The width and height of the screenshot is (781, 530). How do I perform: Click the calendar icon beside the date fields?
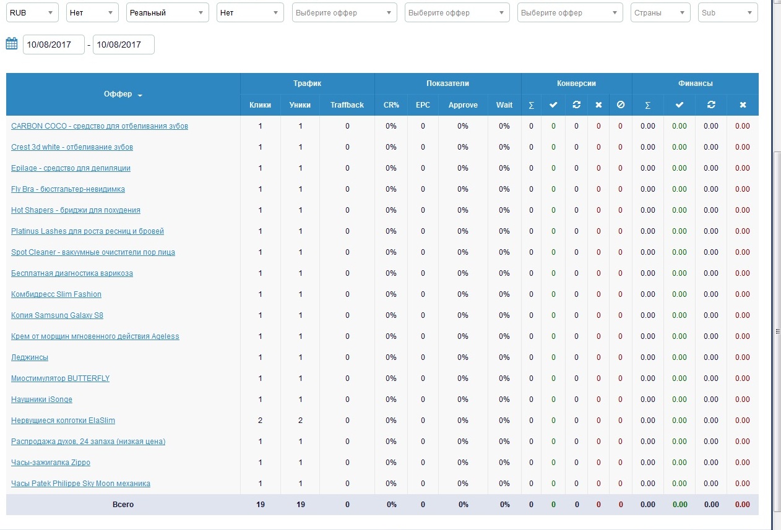12,43
